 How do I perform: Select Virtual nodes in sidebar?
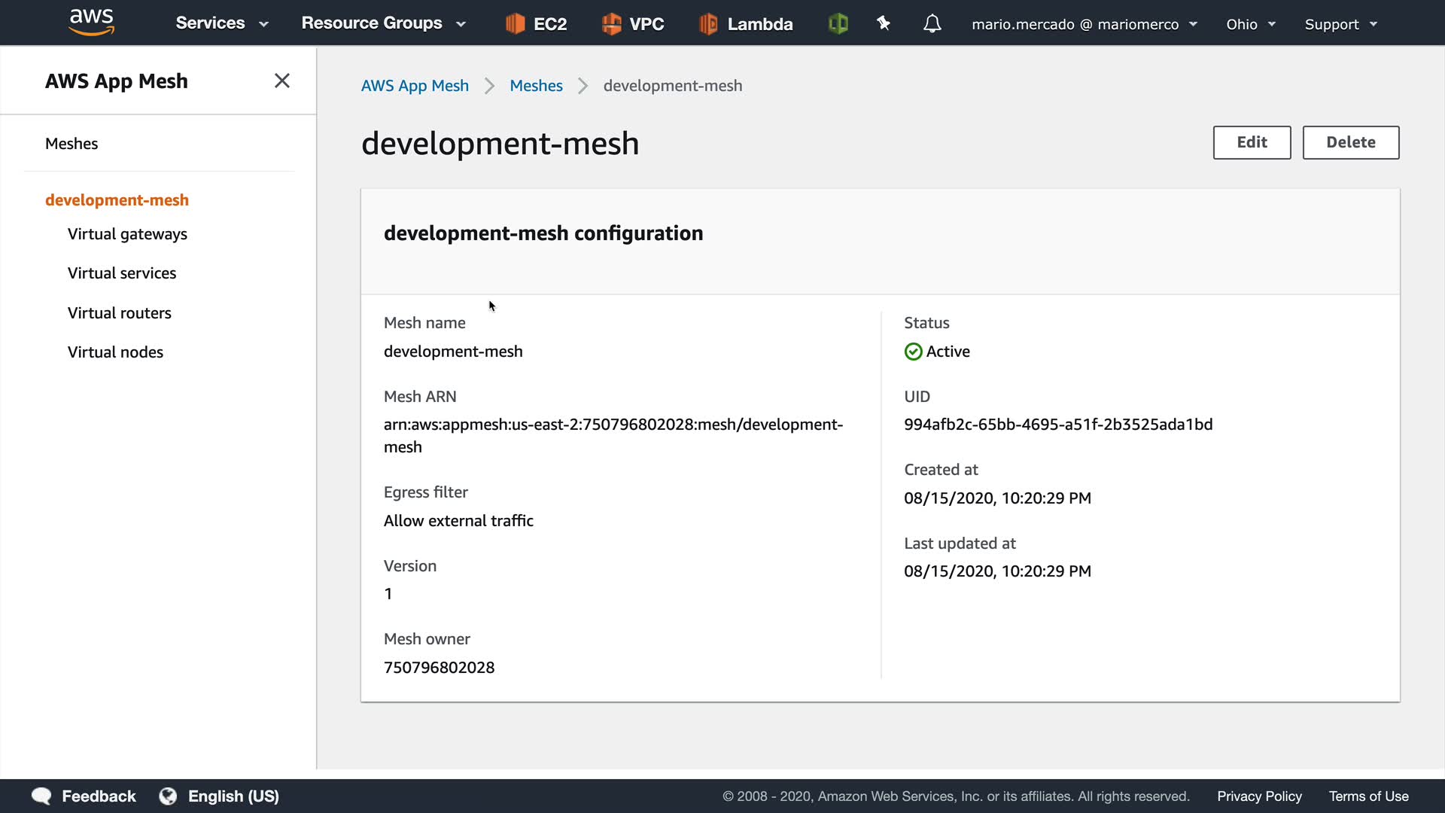point(115,352)
